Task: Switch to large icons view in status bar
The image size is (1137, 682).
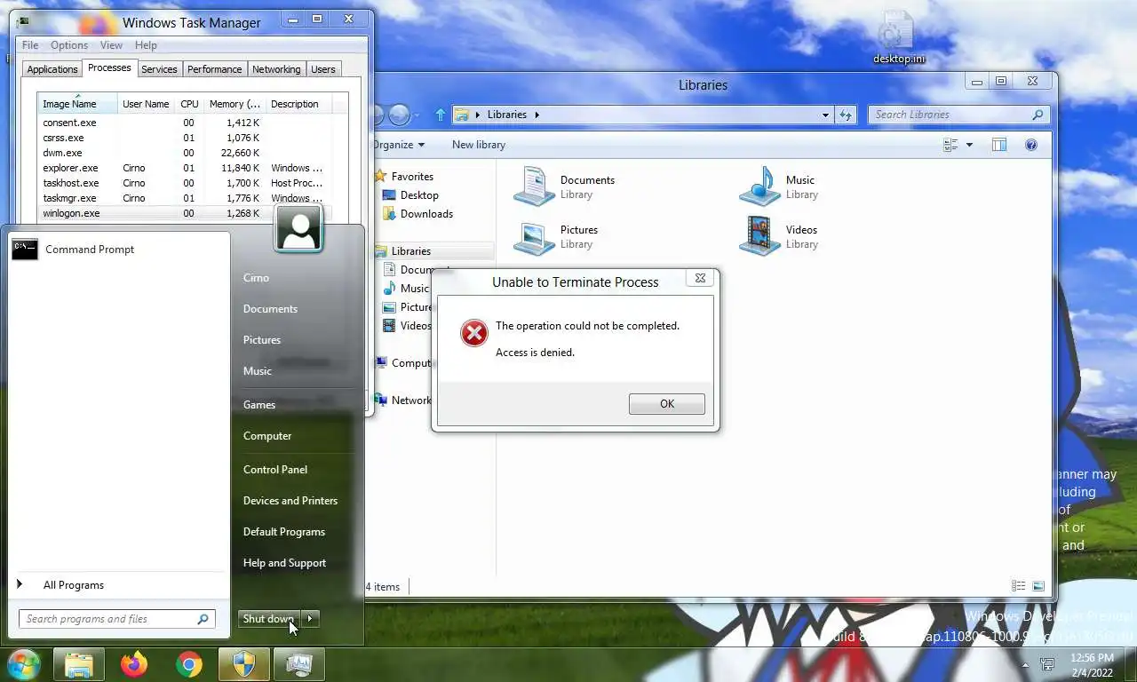Action: point(1038,586)
